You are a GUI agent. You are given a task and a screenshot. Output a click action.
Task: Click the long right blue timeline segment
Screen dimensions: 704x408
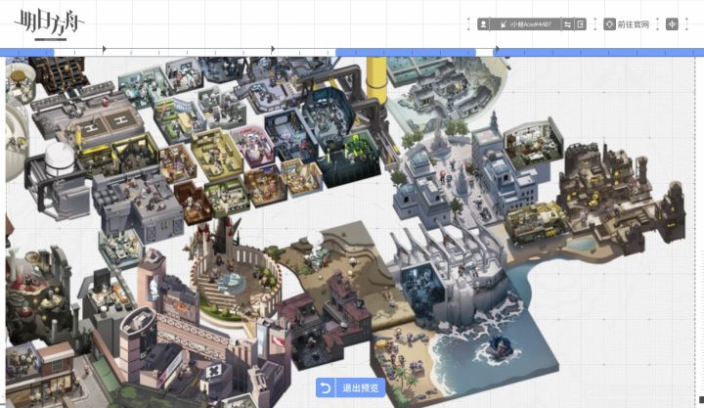point(598,53)
